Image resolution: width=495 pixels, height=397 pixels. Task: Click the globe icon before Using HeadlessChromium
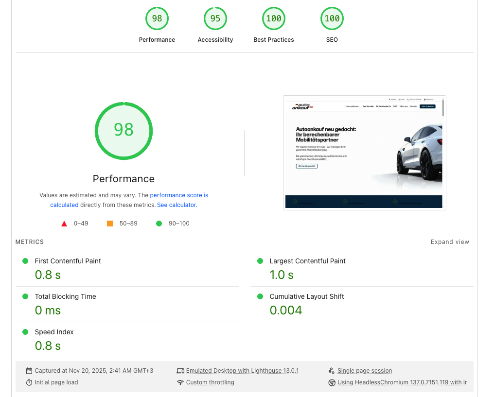click(332, 382)
